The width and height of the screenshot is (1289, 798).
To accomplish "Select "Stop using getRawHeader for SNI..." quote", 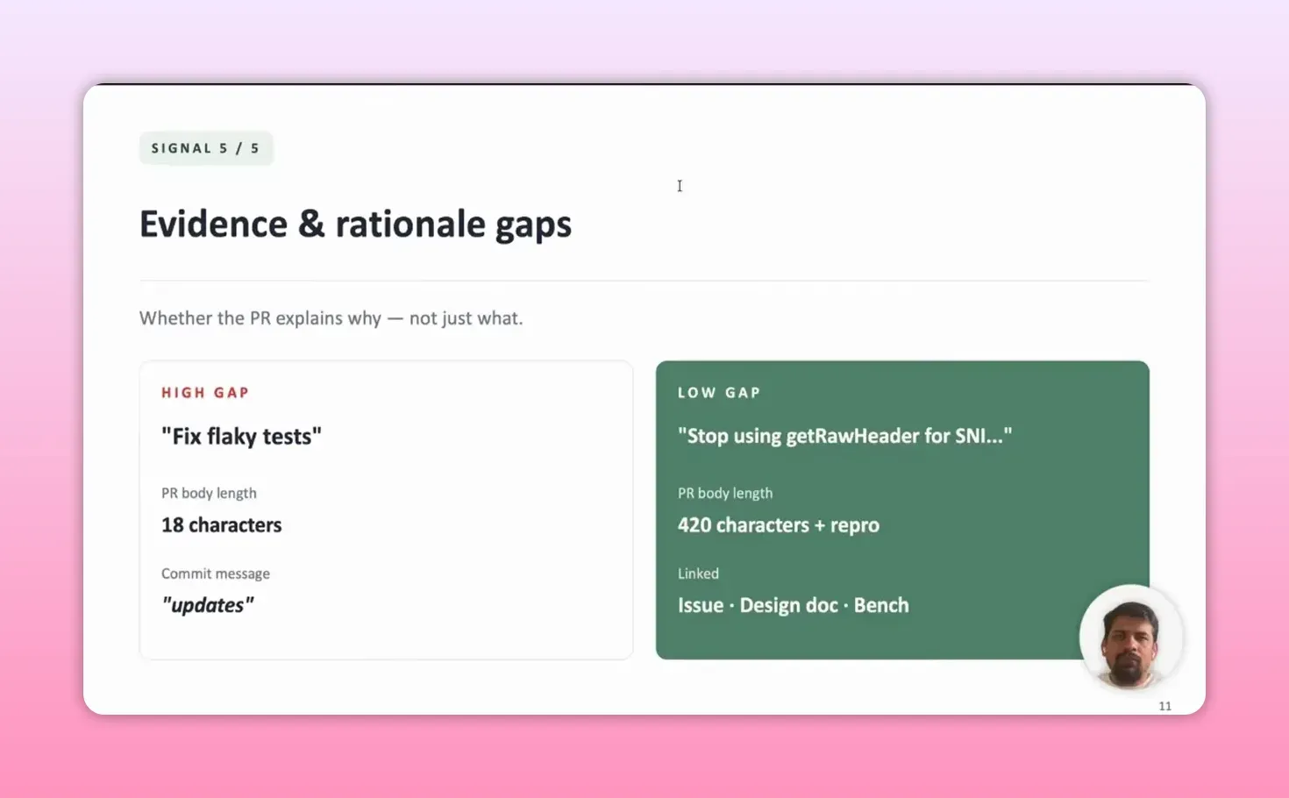I will click(x=844, y=436).
